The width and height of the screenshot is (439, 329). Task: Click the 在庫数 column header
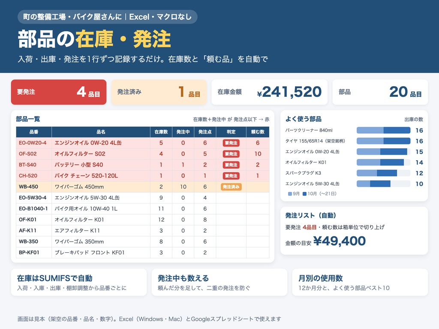(161, 132)
